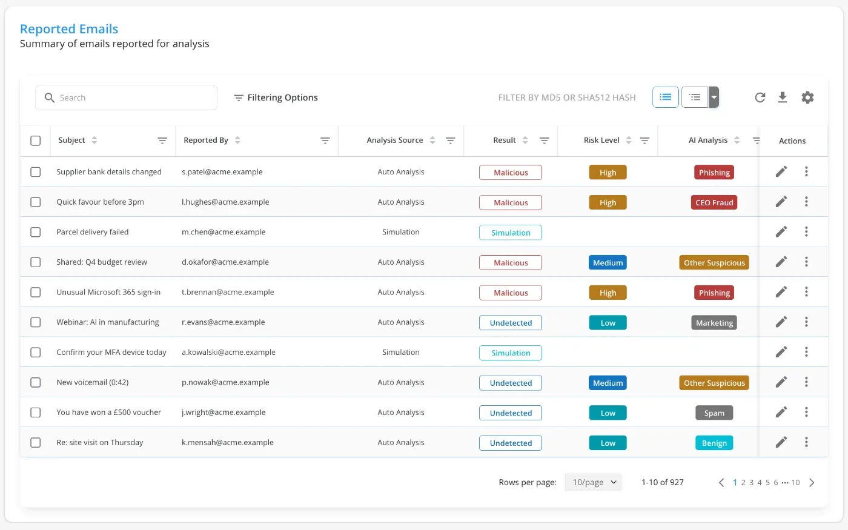Viewport: 848px width, 530px height.
Task: Filter the Result column
Action: (545, 141)
